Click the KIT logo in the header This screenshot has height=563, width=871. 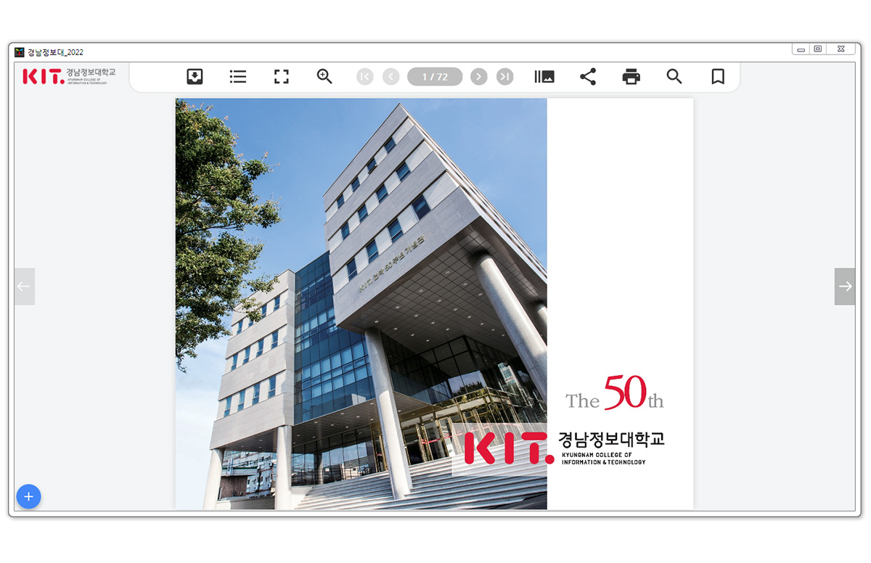coord(69,75)
